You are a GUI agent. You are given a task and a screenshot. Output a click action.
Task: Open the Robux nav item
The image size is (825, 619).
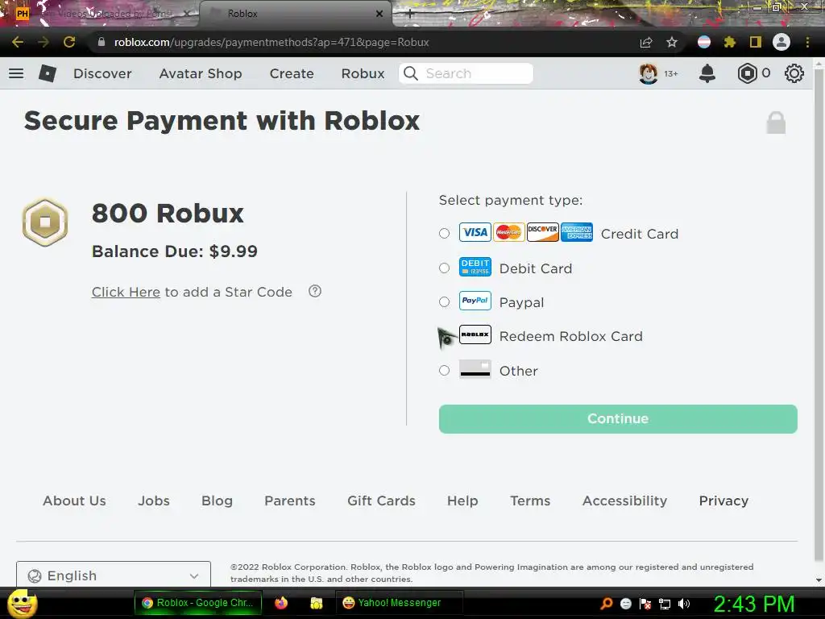pos(363,73)
